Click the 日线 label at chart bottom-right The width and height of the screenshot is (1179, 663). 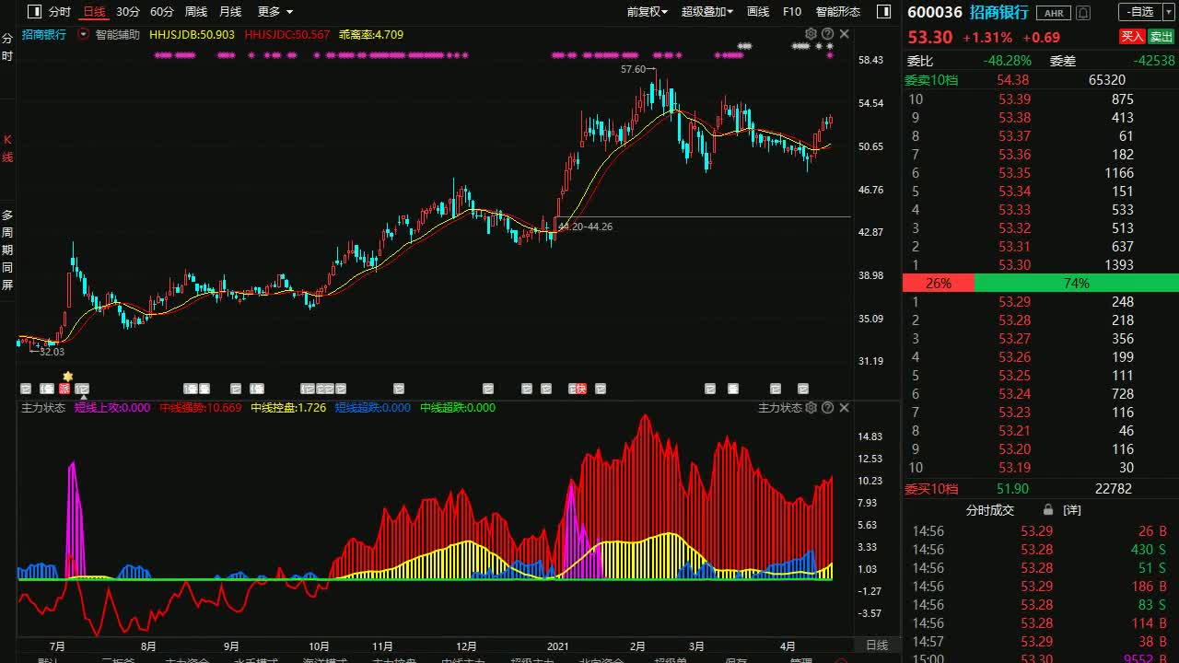[877, 646]
